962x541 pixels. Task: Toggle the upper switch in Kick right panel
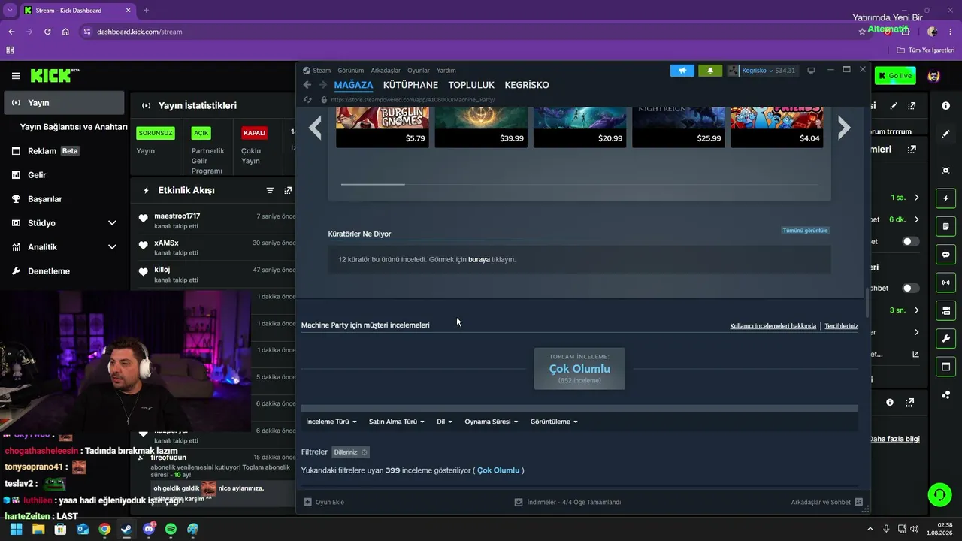[911, 242]
